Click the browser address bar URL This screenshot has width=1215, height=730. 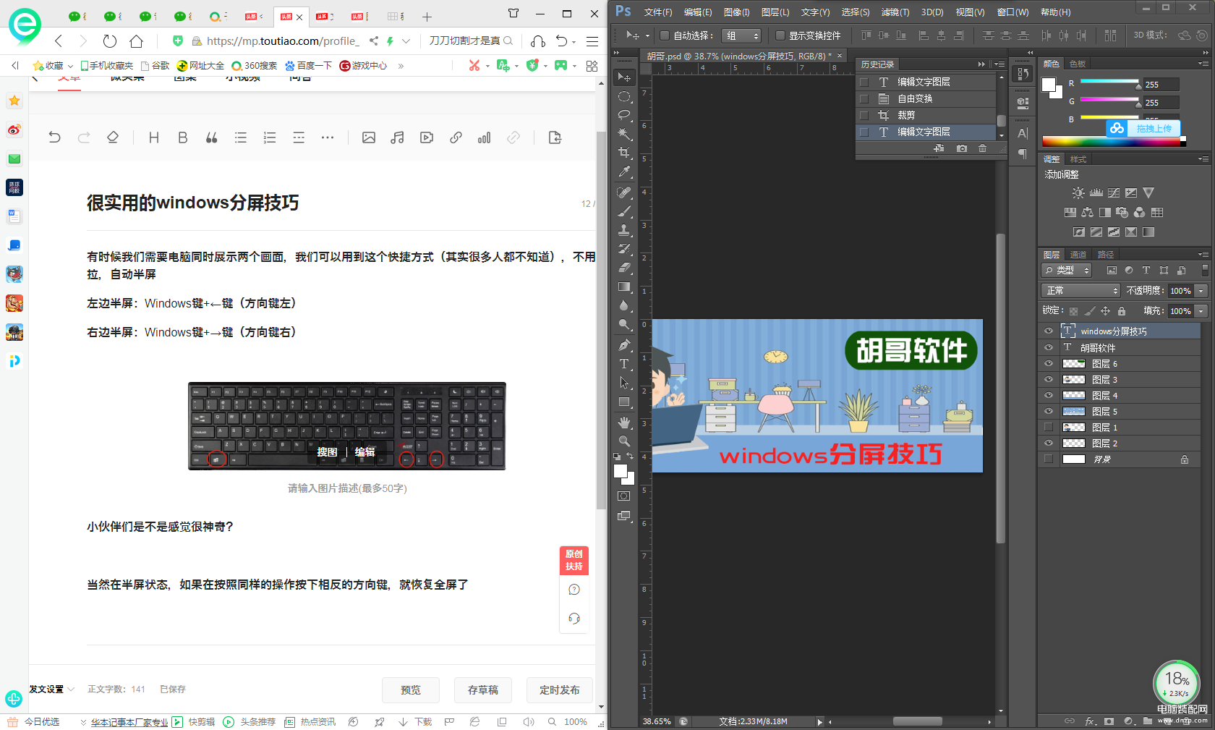point(283,41)
